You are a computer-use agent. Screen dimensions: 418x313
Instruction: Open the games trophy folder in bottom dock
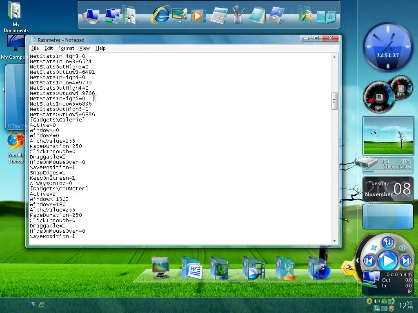[x=285, y=268]
